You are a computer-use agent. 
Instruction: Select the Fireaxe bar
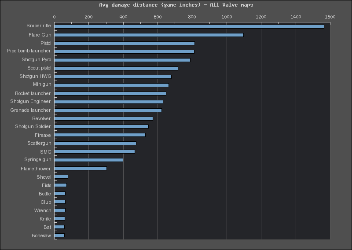point(100,135)
